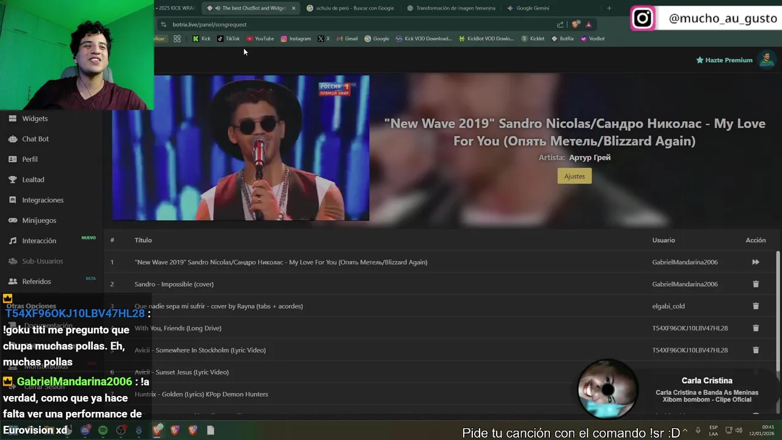The image size is (782, 440).
Task: Open the Kicklet bookmark
Action: pyautogui.click(x=533, y=38)
